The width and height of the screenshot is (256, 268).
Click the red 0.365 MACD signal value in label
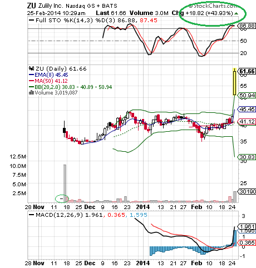[x=116, y=215]
